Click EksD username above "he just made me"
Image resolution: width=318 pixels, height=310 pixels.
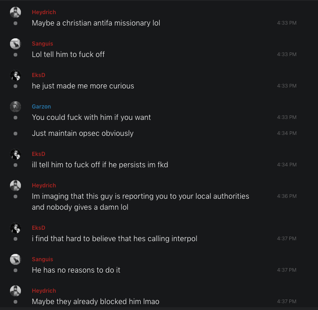pos(39,75)
